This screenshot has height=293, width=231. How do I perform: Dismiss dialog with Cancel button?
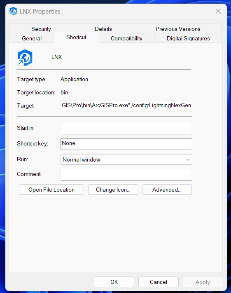point(159,282)
